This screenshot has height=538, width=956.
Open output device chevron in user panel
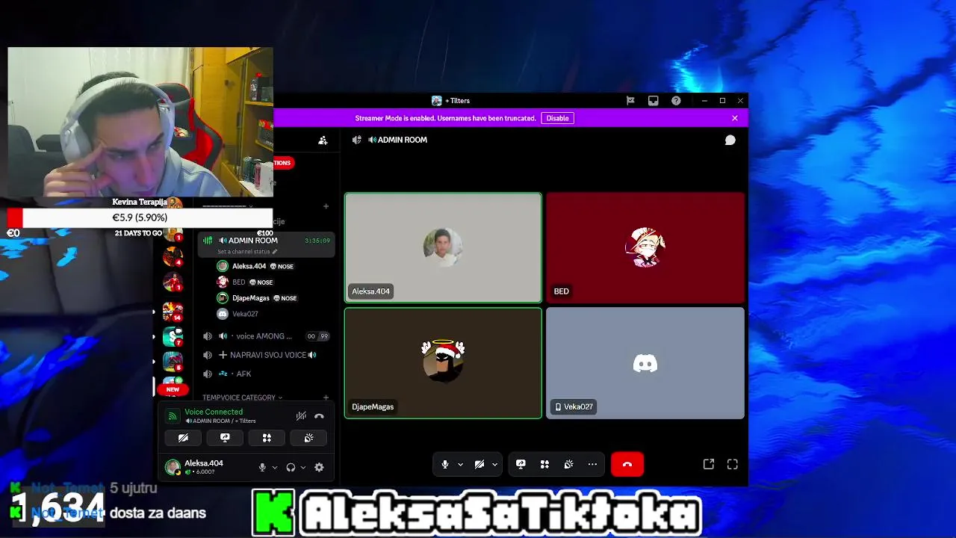pyautogui.click(x=303, y=467)
